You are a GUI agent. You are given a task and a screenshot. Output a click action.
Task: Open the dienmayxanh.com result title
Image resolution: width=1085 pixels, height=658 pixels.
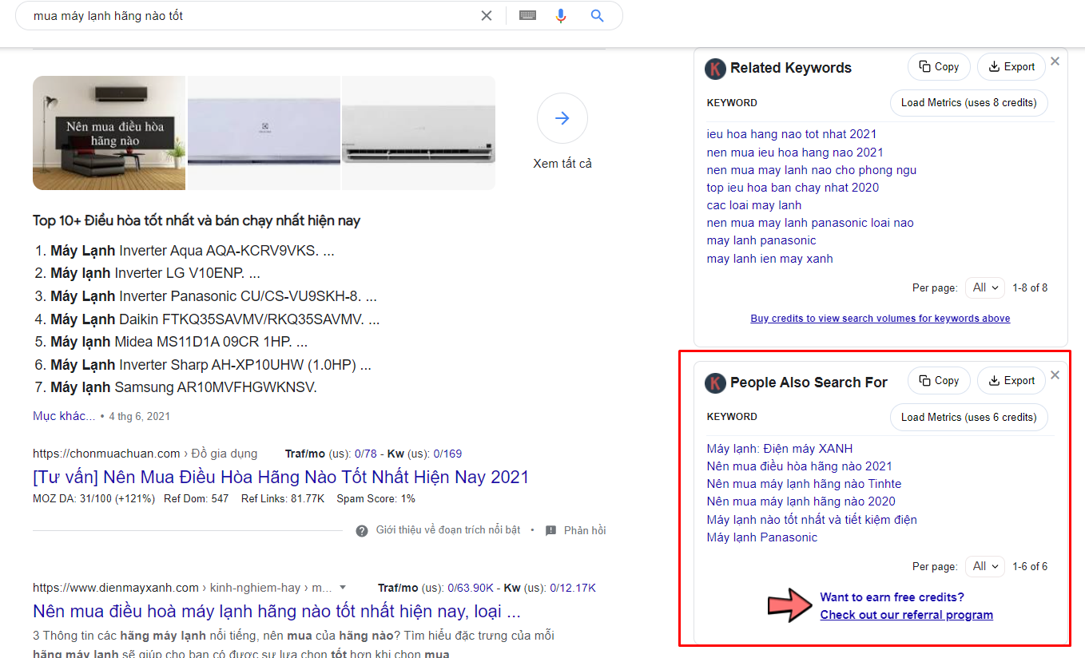point(276,612)
